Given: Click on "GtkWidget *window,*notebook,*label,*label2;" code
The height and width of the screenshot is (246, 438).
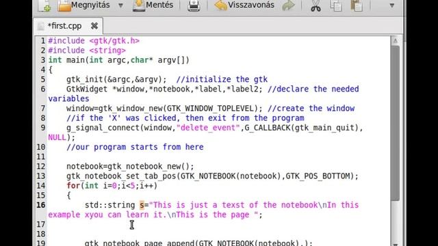Looking at the screenshot, I should [x=164, y=90].
